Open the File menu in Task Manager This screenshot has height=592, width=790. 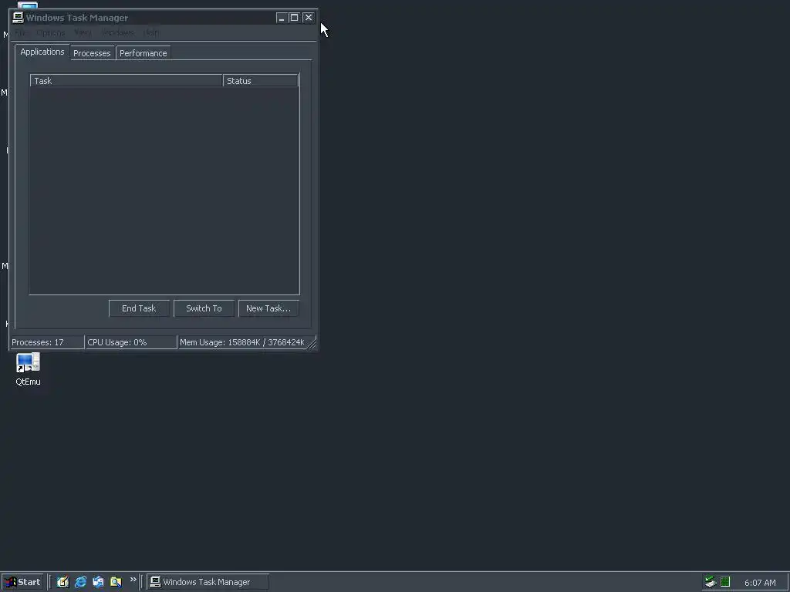pyautogui.click(x=21, y=32)
